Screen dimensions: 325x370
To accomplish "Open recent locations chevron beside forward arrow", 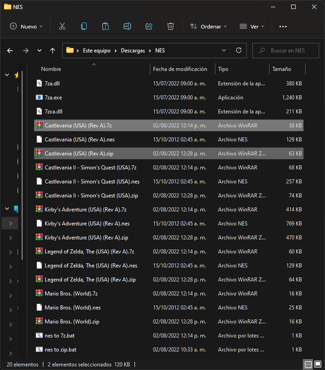I will pos(39,51).
